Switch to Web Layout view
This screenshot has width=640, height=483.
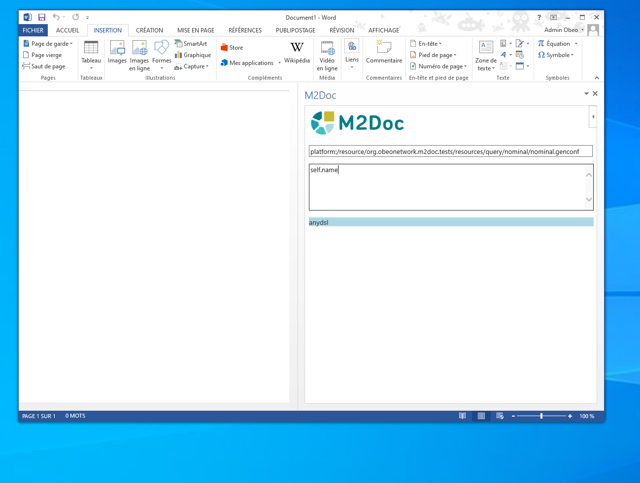pyautogui.click(x=500, y=416)
